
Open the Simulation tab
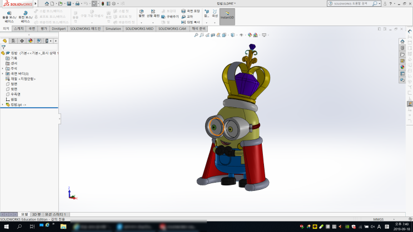pyautogui.click(x=113, y=29)
